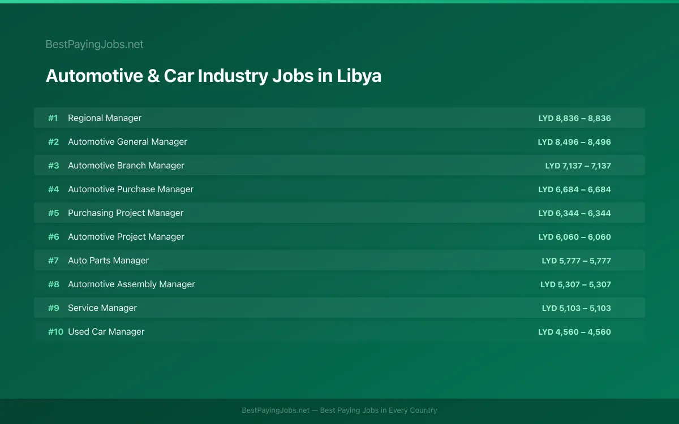This screenshot has width=679, height=424.
Task: Click the #9 rank number
Action: pos(53,308)
